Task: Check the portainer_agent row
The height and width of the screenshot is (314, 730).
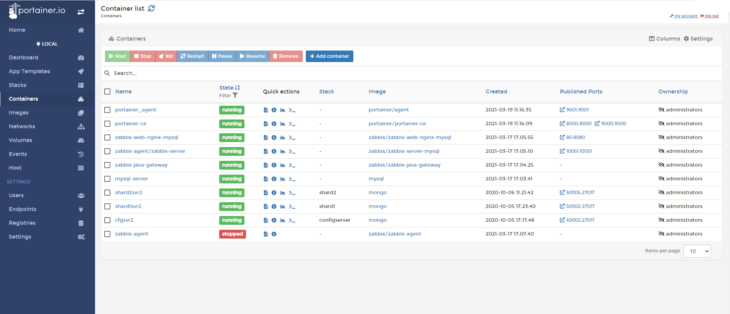Action: click(107, 110)
